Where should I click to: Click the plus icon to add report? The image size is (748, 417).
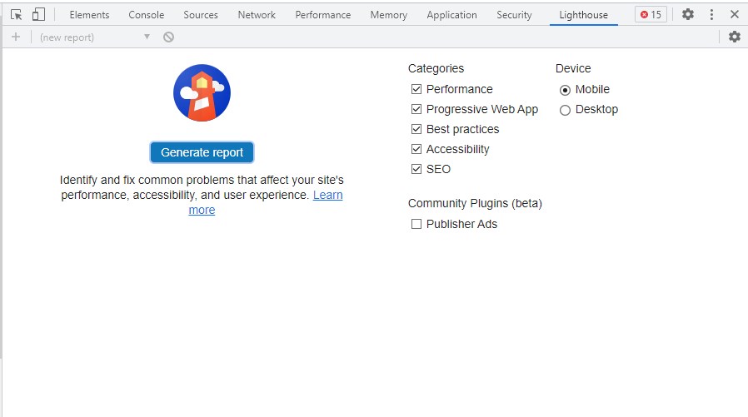click(x=16, y=37)
